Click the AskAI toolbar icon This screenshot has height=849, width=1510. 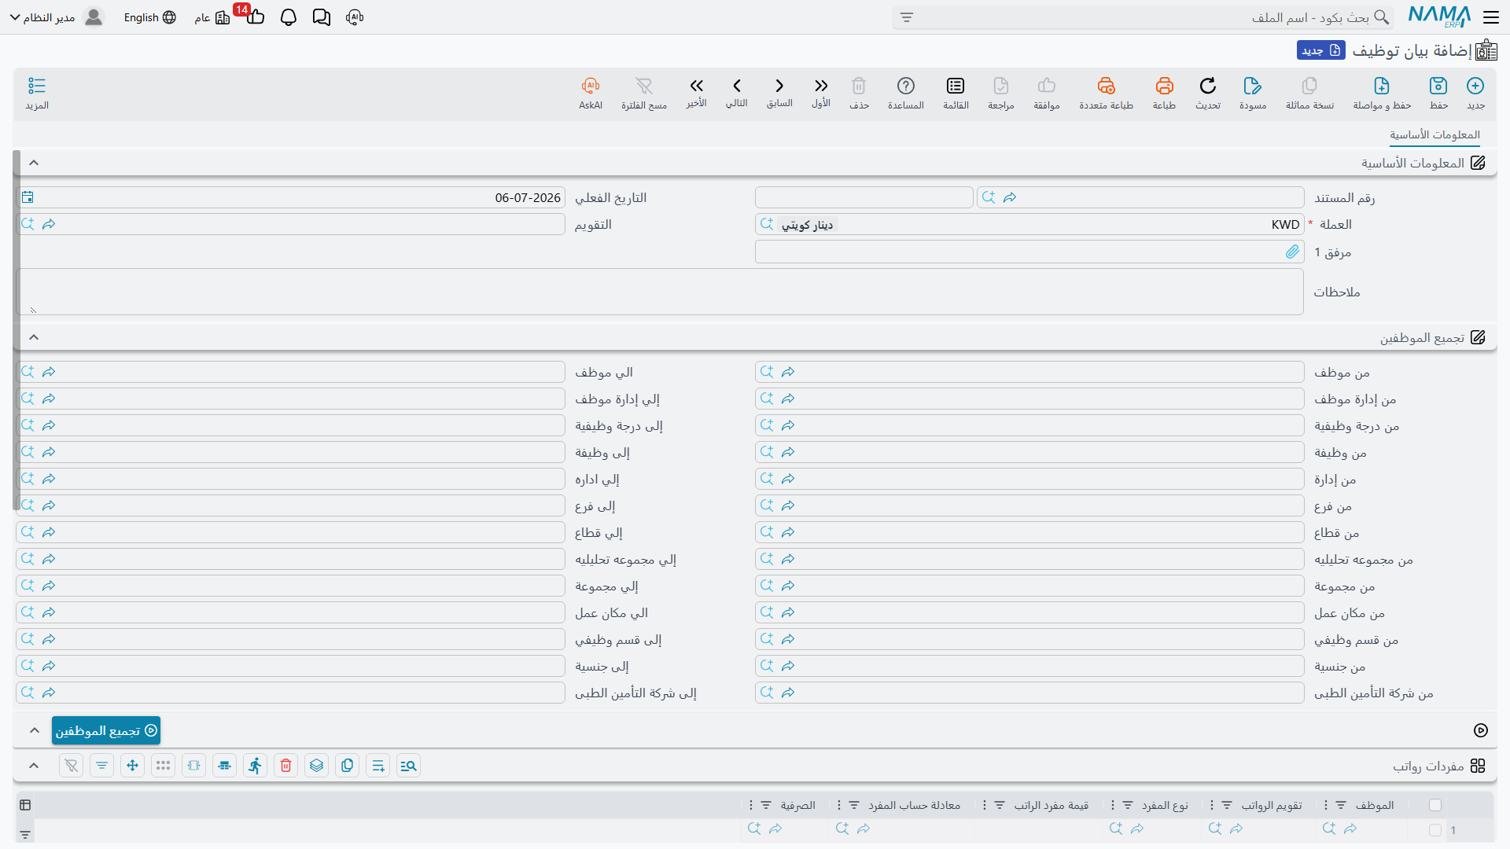(591, 93)
